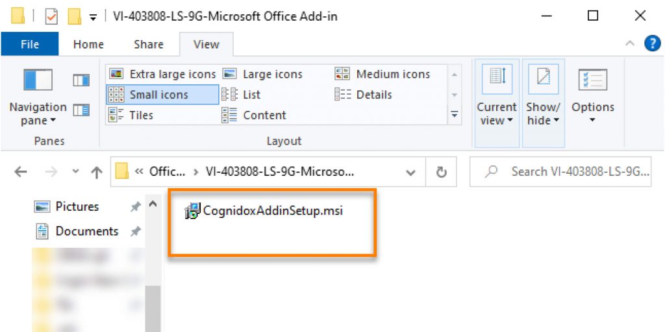Open the File menu tab
665x332 pixels.
click(x=30, y=44)
